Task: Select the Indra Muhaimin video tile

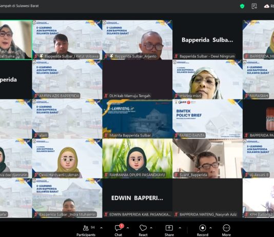Action: 67,198
